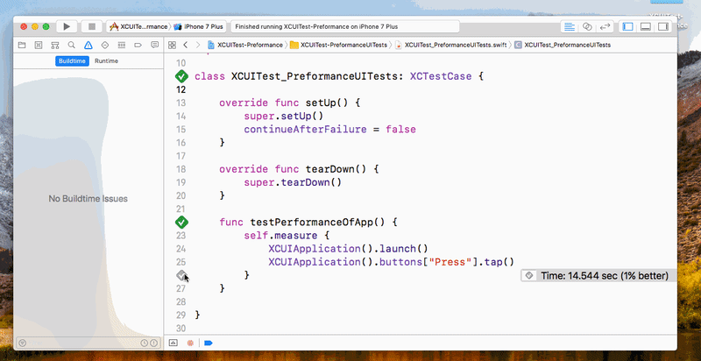Image resolution: width=701 pixels, height=361 pixels.
Task: Toggle the Debug area panel visibility
Action: 645,27
